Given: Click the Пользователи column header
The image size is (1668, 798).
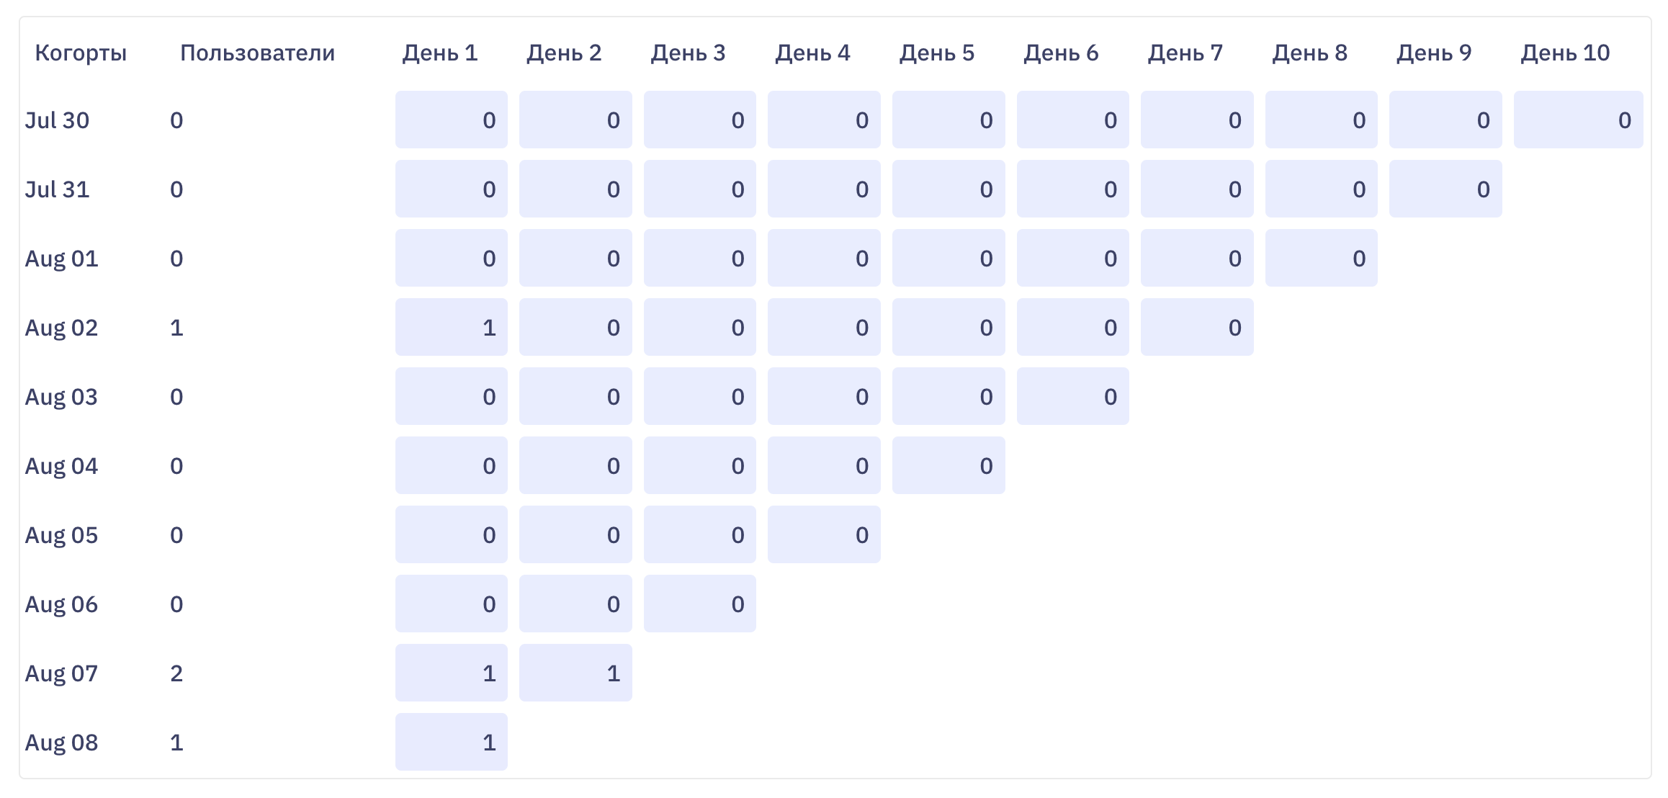Looking at the screenshot, I should point(257,53).
